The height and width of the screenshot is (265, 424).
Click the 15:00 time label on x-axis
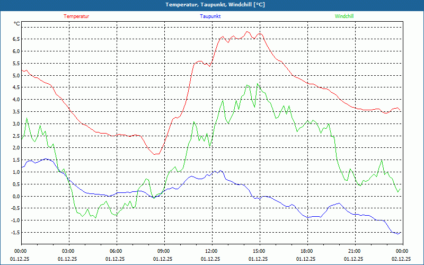260,251
